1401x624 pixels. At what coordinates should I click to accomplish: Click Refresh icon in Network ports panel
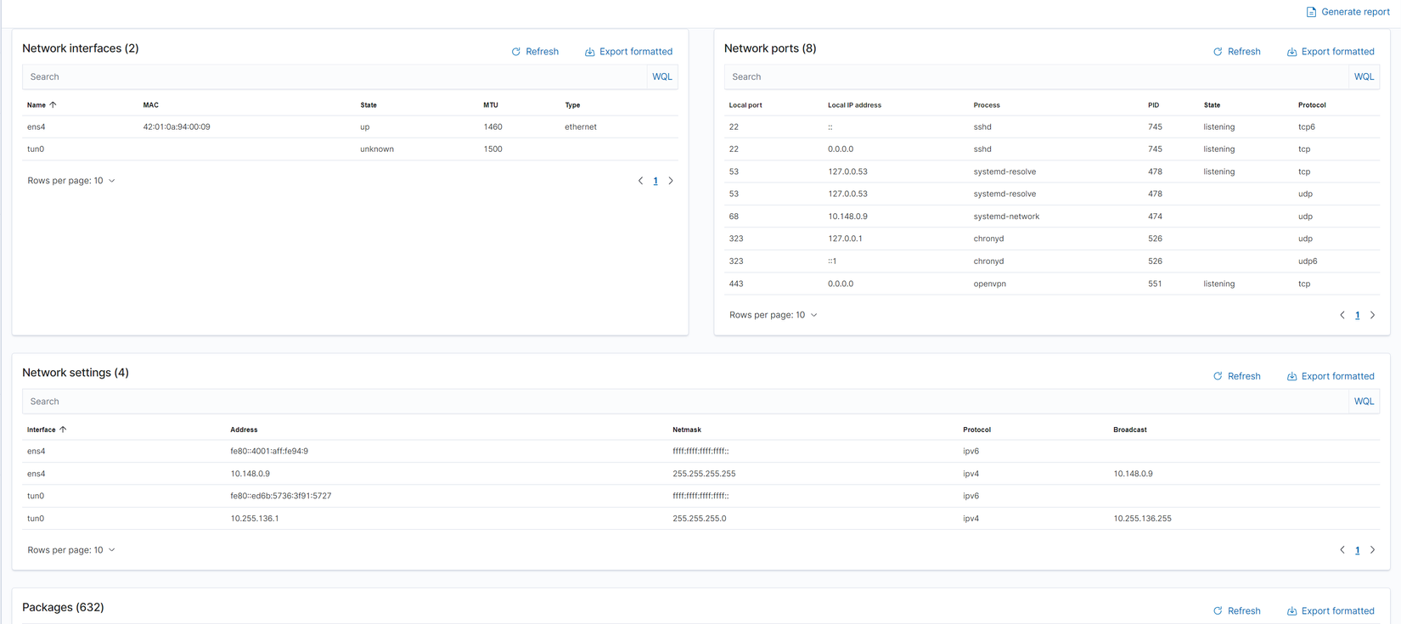pyautogui.click(x=1218, y=52)
